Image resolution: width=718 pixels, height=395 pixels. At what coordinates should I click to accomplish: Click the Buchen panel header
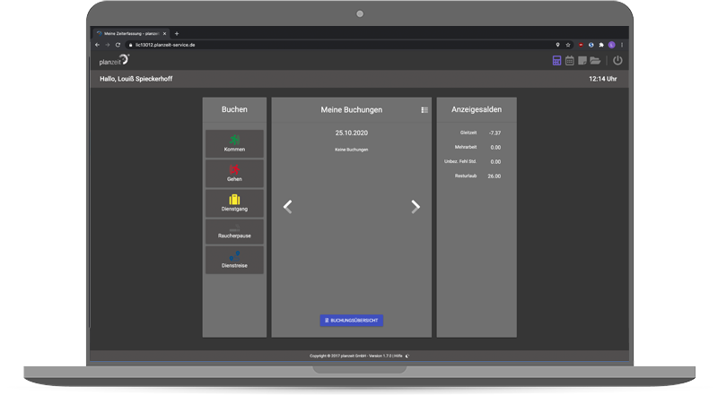point(234,109)
